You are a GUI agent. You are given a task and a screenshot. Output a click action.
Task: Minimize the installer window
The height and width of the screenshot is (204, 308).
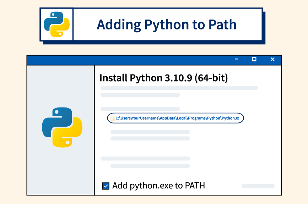[237, 59]
